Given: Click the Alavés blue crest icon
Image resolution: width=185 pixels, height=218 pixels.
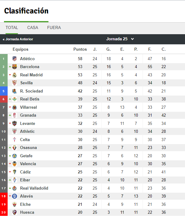Looking at the screenshot, I should coord(14,196).
